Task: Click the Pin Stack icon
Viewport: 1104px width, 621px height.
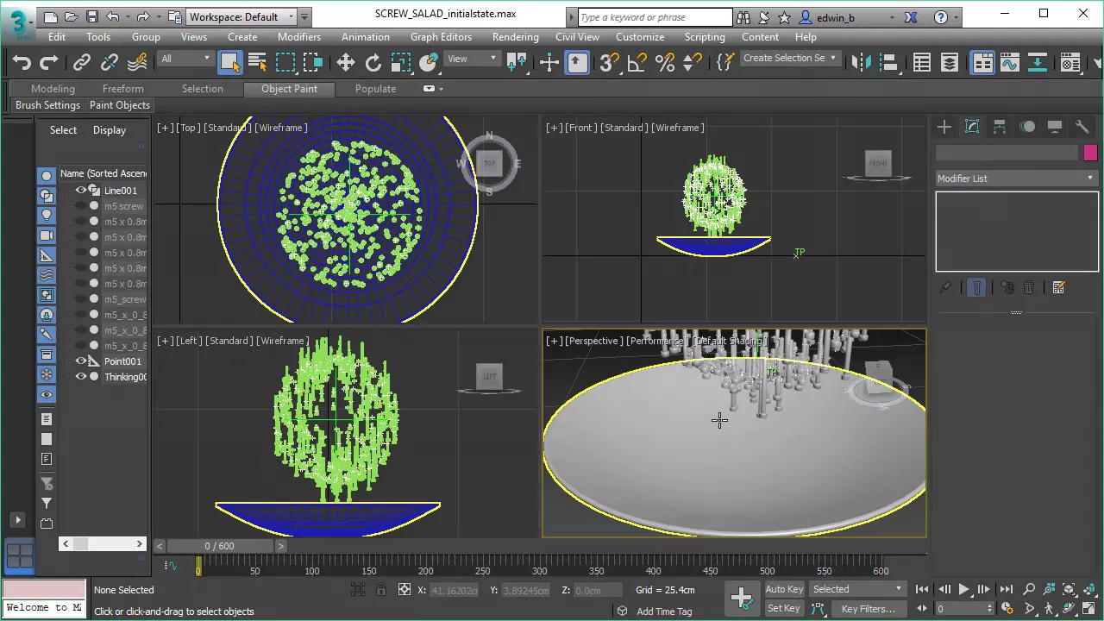Action: pos(945,288)
